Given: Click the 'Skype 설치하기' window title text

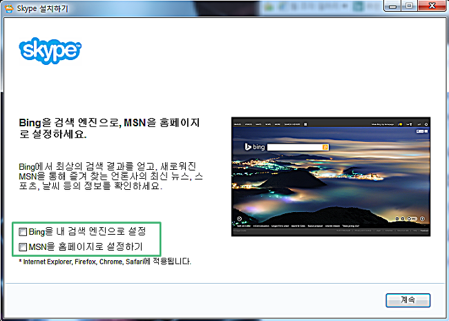Looking at the screenshot, I should (42, 8).
